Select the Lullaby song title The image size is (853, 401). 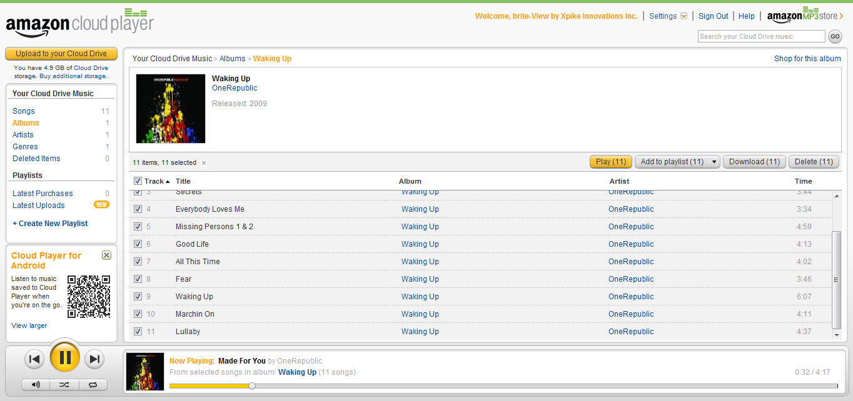188,332
